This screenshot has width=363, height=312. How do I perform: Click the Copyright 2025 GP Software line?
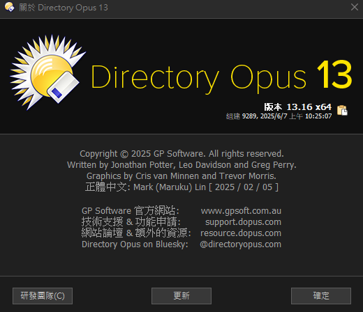181,154
